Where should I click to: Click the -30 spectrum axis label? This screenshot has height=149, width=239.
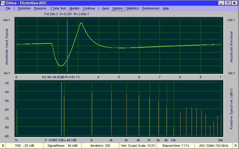[6, 83]
